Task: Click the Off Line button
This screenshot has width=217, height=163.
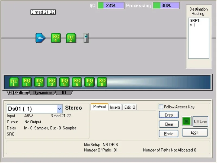Action: pos(200,121)
